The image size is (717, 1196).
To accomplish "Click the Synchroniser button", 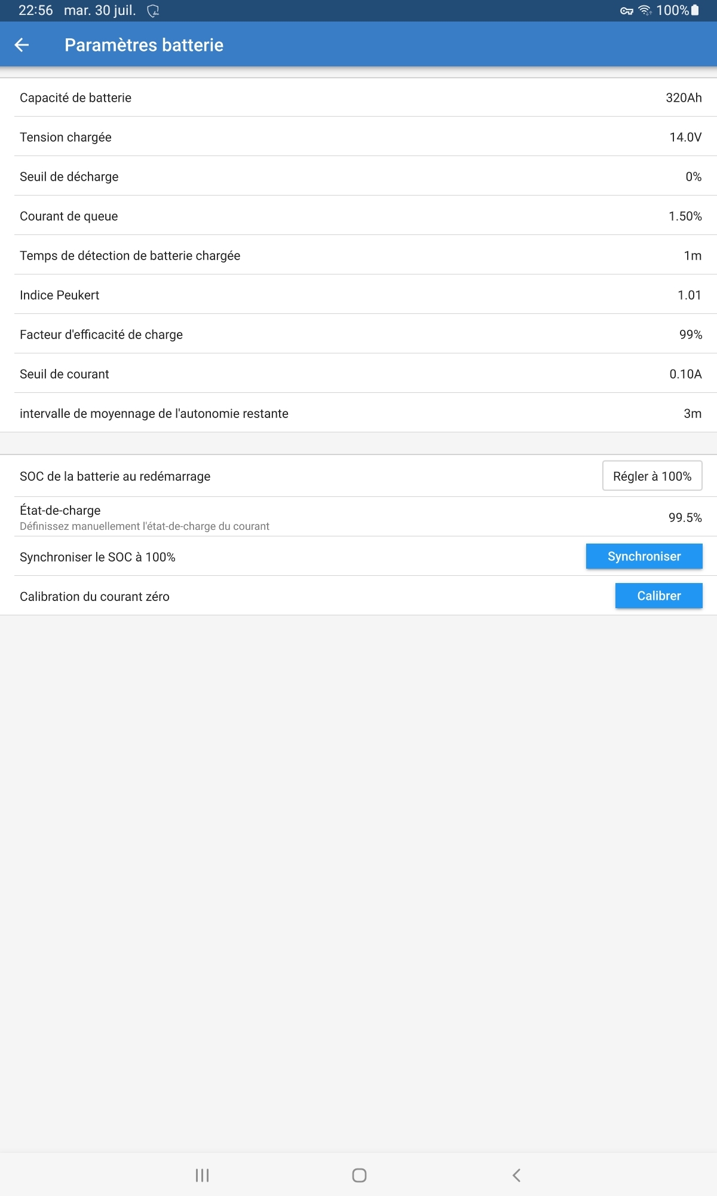I will (644, 556).
